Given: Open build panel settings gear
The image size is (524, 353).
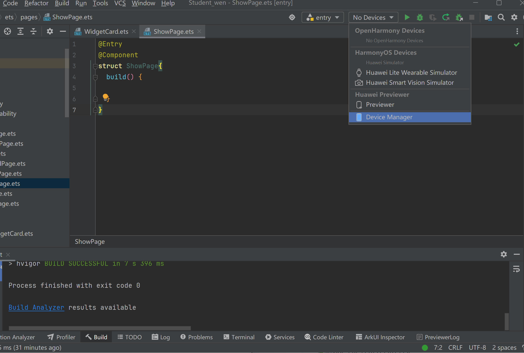Looking at the screenshot, I should pos(504,254).
